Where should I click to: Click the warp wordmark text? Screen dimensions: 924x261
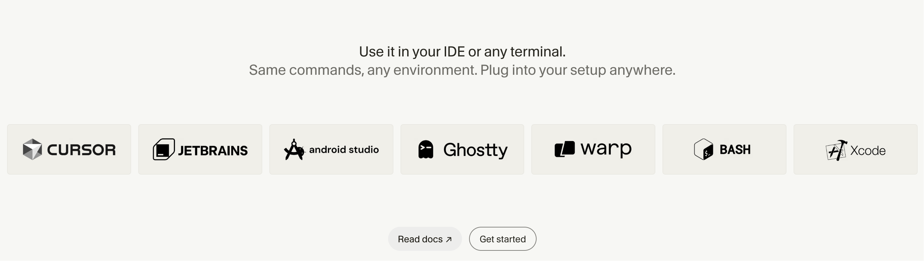(606, 149)
